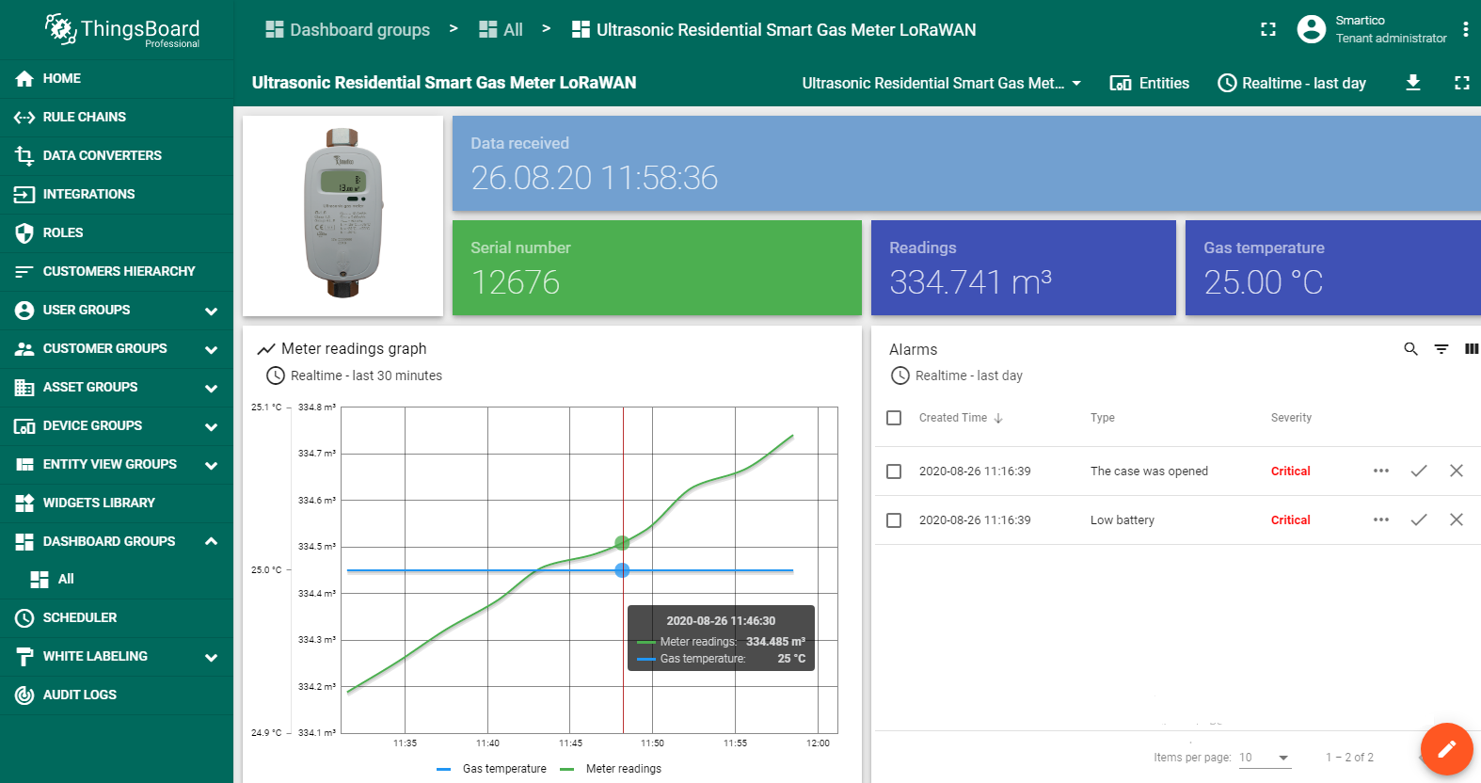This screenshot has height=783, width=1481.
Task: Click Realtime - last day time window
Action: (1292, 83)
